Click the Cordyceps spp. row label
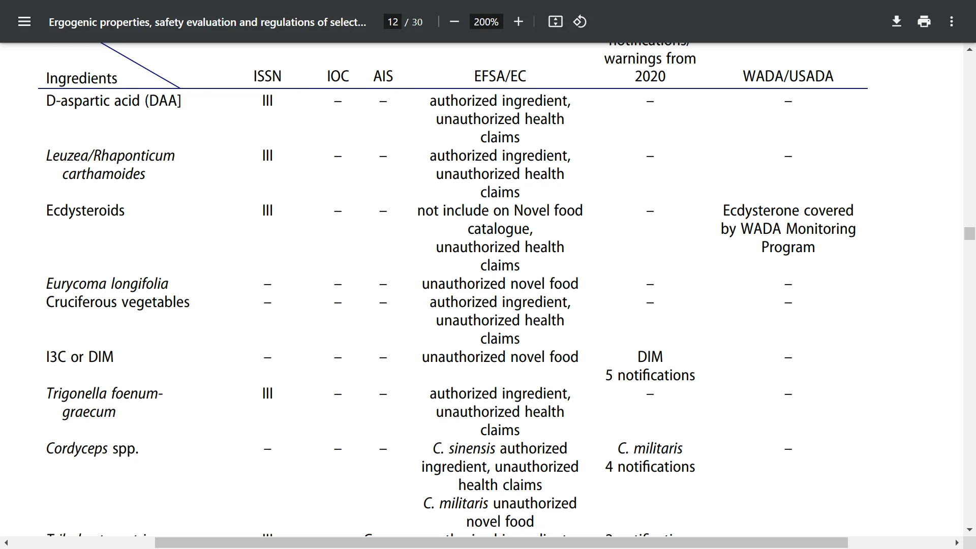This screenshot has height=549, width=976. tap(92, 448)
